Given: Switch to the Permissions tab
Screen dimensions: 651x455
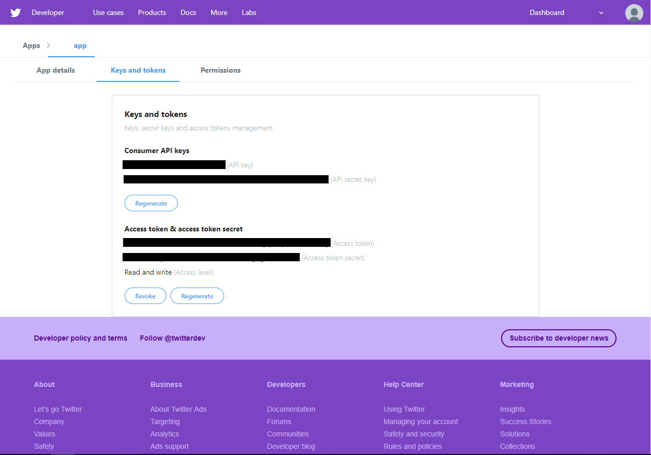Looking at the screenshot, I should [x=220, y=70].
